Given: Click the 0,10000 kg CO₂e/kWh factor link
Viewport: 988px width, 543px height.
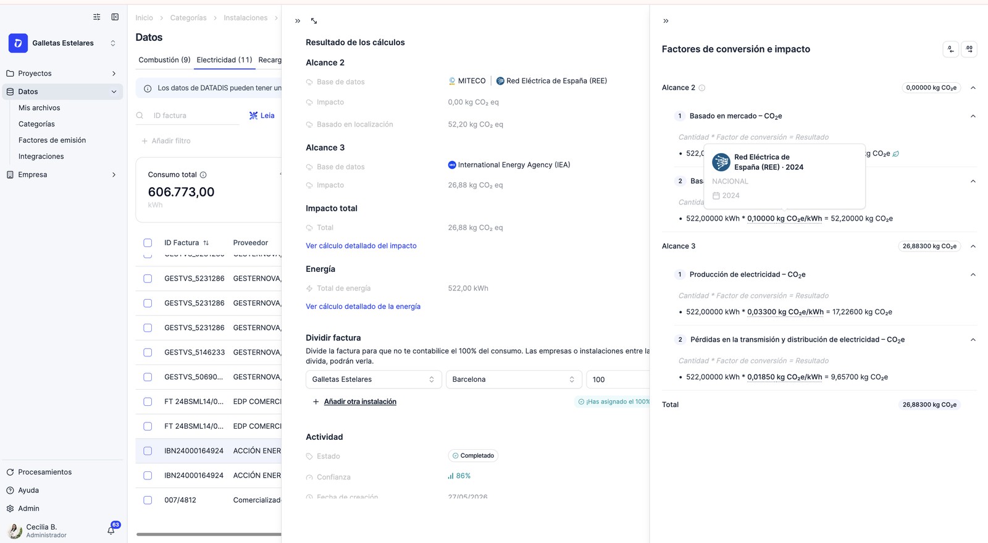Looking at the screenshot, I should pos(785,219).
